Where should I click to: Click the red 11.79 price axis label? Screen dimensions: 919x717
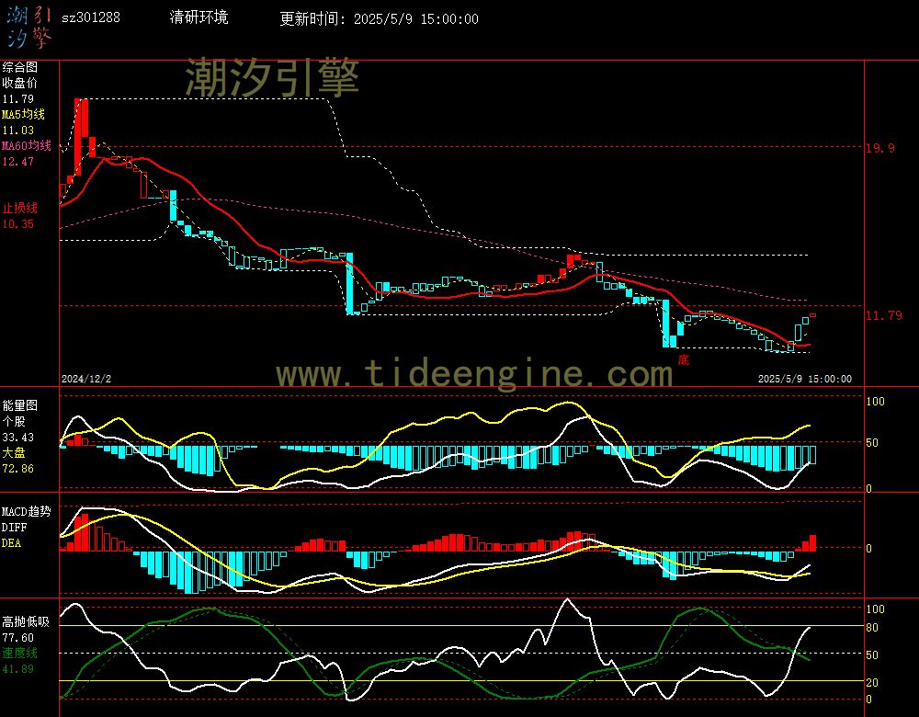[x=884, y=315]
